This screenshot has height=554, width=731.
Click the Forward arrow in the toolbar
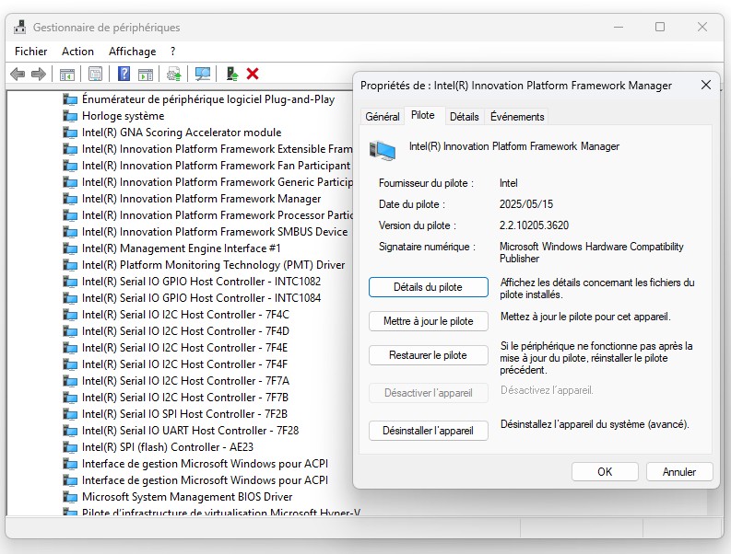point(38,74)
